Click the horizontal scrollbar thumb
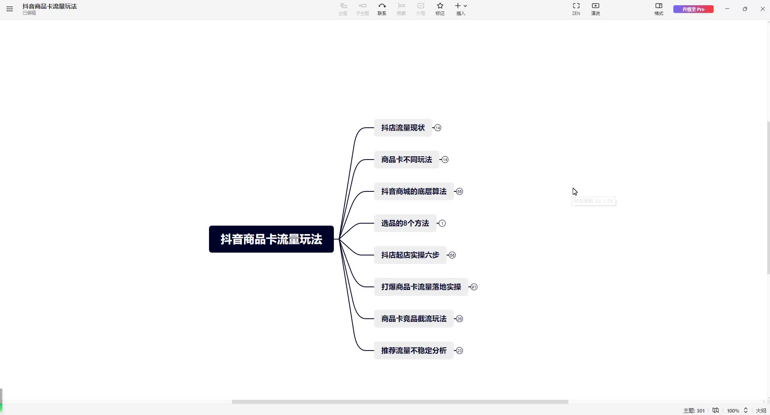Screen dimensions: 770x415 (x=400, y=402)
